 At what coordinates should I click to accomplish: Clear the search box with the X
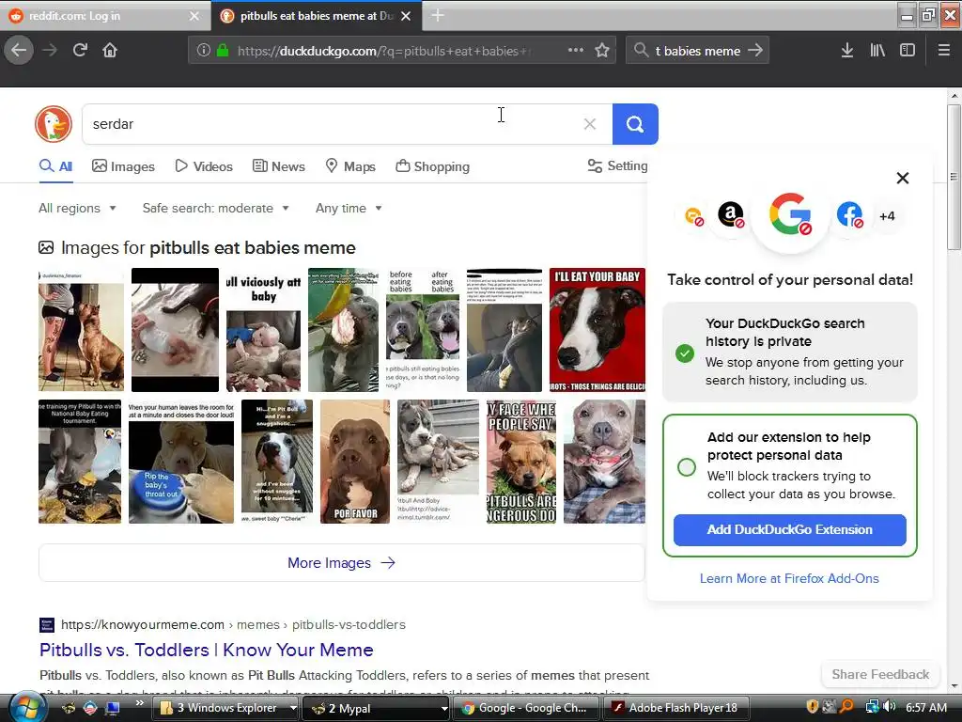(590, 124)
